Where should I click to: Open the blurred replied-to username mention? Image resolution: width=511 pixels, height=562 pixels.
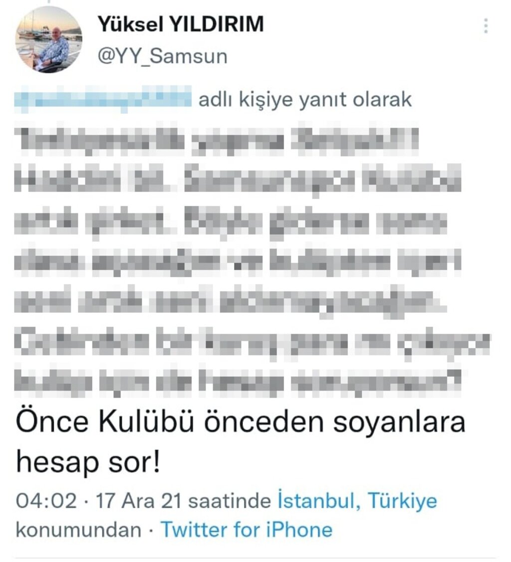[103, 98]
